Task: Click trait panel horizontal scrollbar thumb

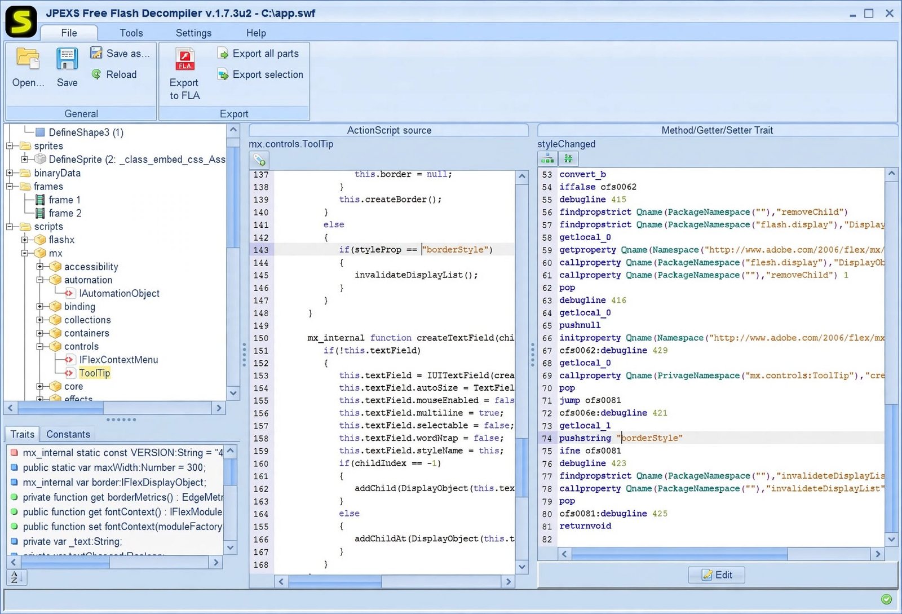Action: pos(679,554)
